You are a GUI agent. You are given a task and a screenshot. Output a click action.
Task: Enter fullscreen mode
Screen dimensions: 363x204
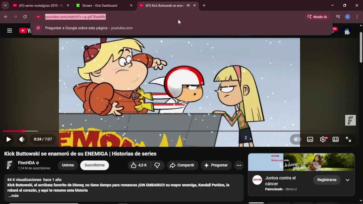pyautogui.click(x=348, y=139)
